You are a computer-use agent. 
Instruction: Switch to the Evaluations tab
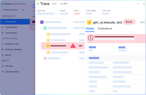click(x=105, y=29)
